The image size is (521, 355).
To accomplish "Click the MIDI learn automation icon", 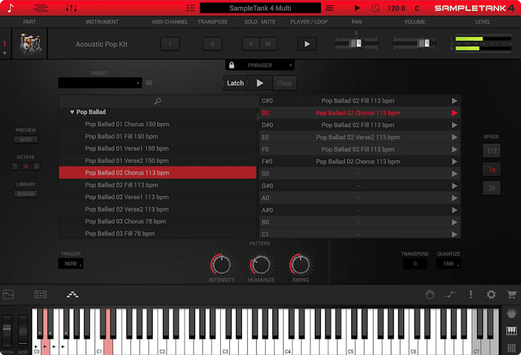I will pos(450,295).
